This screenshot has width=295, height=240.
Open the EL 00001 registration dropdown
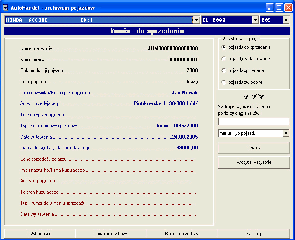tap(255, 20)
